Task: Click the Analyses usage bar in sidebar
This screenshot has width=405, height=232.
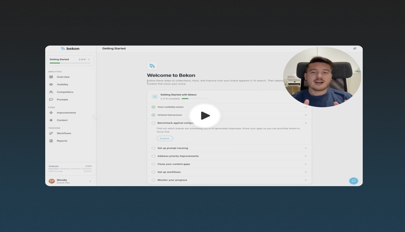Action: tap(70, 169)
